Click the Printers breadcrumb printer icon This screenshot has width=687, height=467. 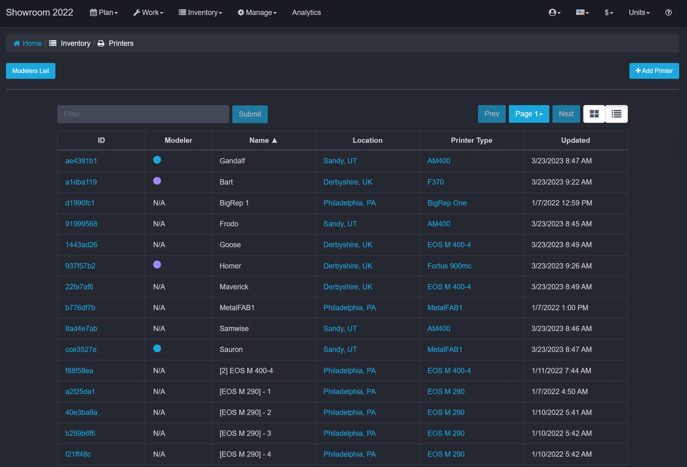click(101, 43)
